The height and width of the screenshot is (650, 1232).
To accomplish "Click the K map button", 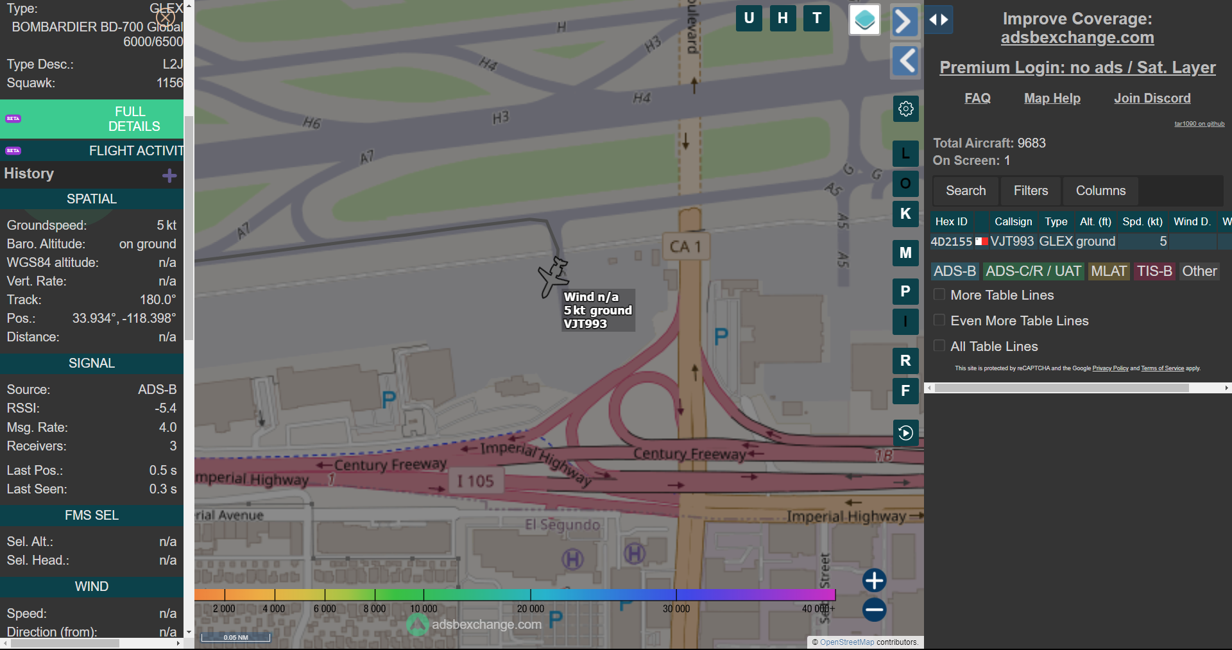I will (905, 214).
